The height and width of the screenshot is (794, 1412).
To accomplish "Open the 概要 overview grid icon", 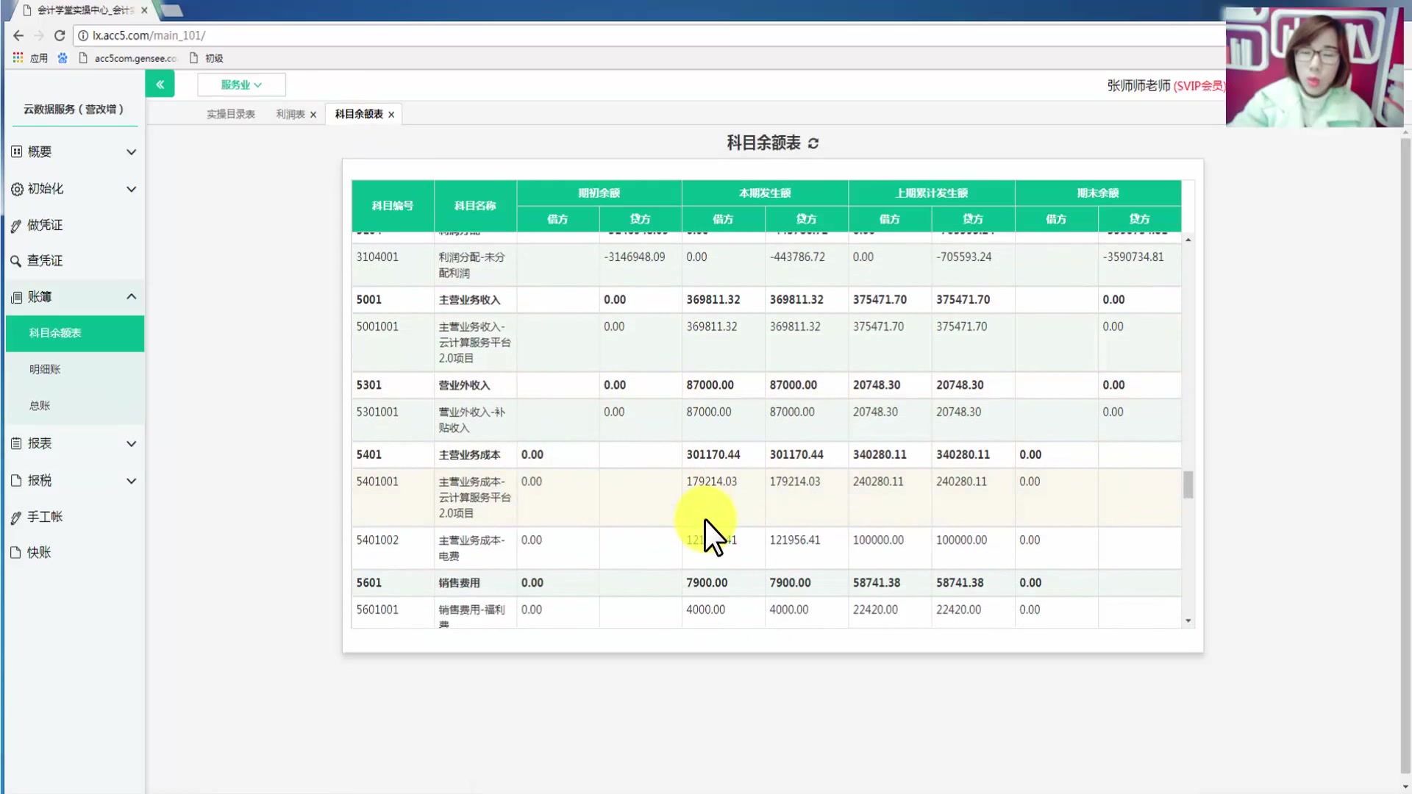I will click(16, 151).
